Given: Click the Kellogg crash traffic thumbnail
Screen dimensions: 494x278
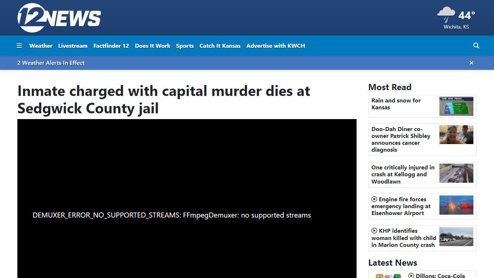Looking at the screenshot, I should (456, 173).
